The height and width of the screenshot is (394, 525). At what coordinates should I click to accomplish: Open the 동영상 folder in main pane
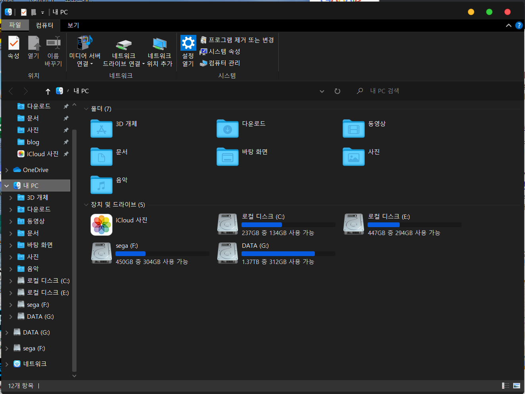[x=354, y=128]
